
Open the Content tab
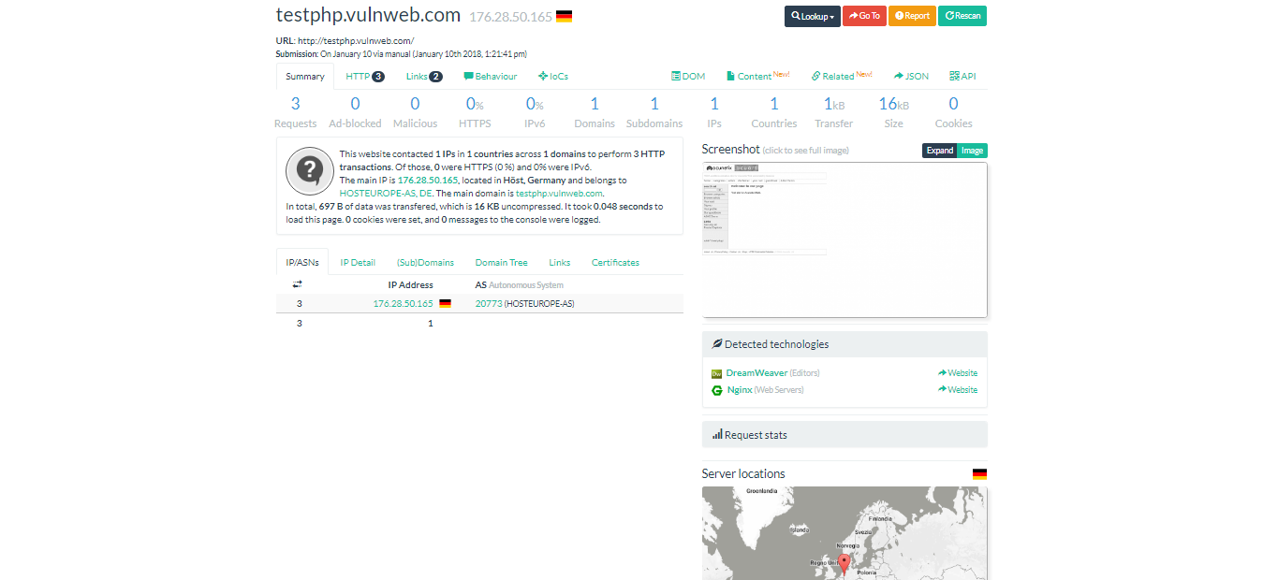(x=757, y=77)
